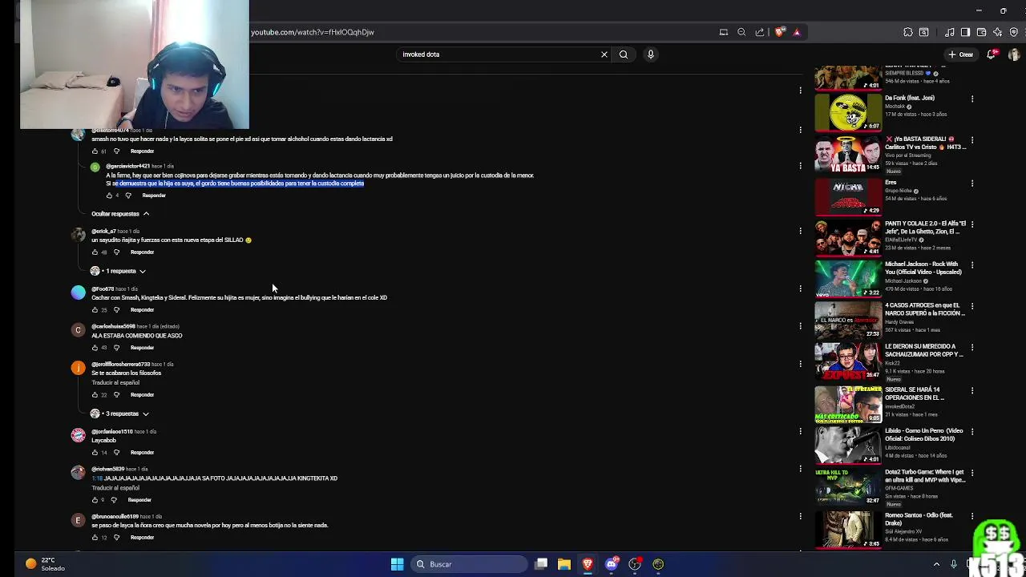
Task: Open the Brave Wallet icon
Action: 981,32
